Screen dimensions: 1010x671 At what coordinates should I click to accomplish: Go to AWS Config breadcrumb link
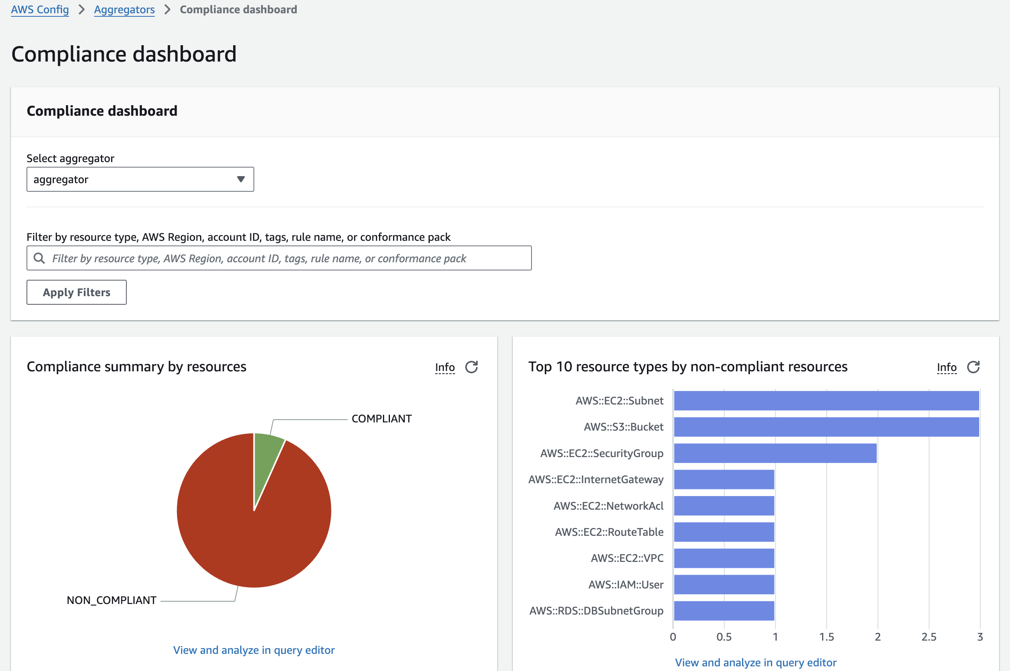pyautogui.click(x=40, y=9)
